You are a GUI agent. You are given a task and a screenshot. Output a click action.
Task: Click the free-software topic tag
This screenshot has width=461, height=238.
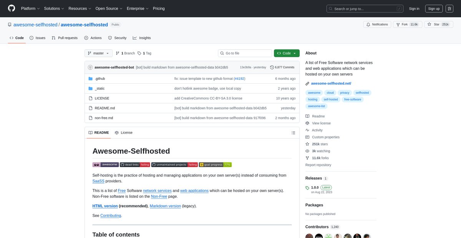353,99
